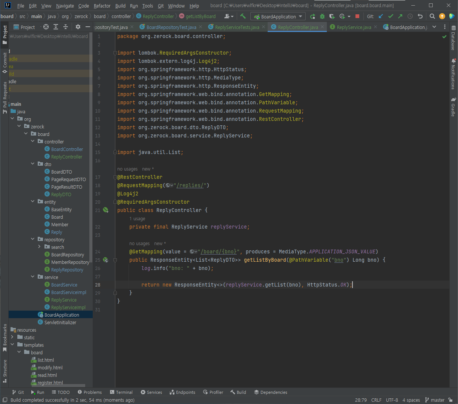Switch to the ReplyServiceTests.java editor tab

237,27
